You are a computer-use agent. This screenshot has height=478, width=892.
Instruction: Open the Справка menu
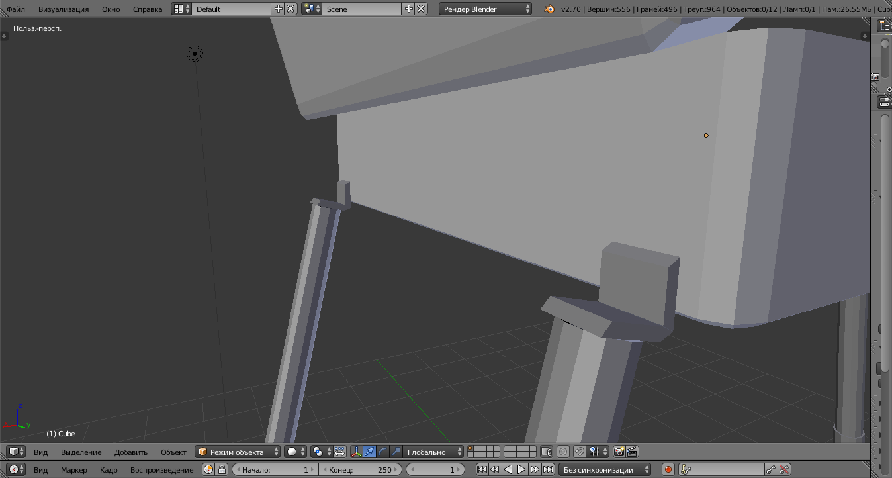point(147,9)
